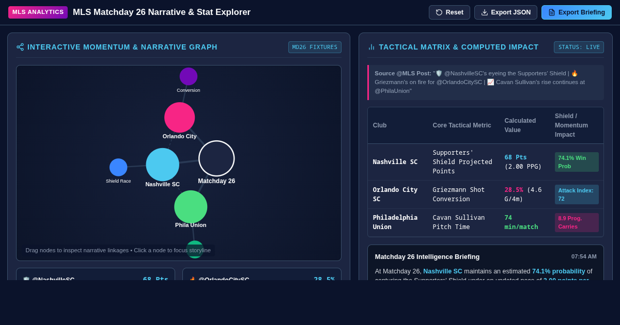Click the 74 min/match value
Viewport: 620px width, 325px height.
pyautogui.click(x=521, y=222)
